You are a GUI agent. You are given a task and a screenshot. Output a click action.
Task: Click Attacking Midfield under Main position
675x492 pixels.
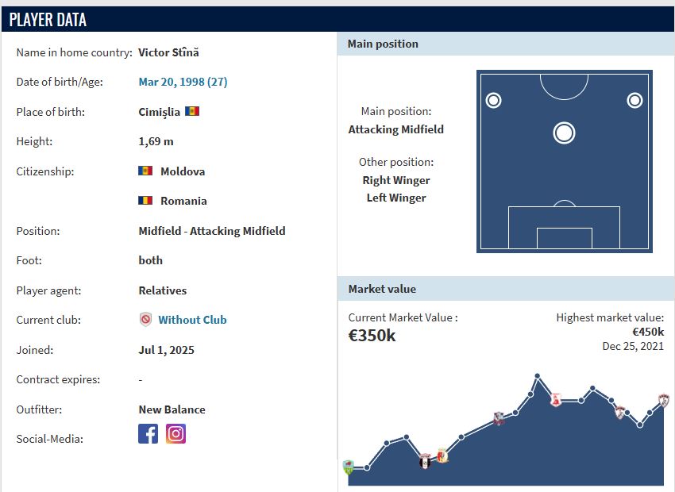pyautogui.click(x=395, y=129)
